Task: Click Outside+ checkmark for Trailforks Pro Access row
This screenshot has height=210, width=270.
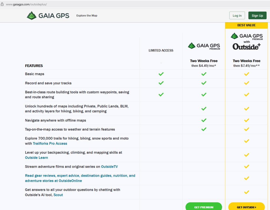Action: tap(247, 141)
